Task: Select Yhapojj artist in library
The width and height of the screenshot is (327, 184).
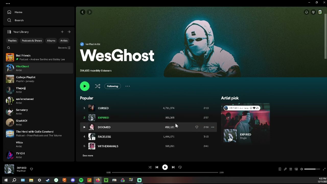Action: click(39, 90)
